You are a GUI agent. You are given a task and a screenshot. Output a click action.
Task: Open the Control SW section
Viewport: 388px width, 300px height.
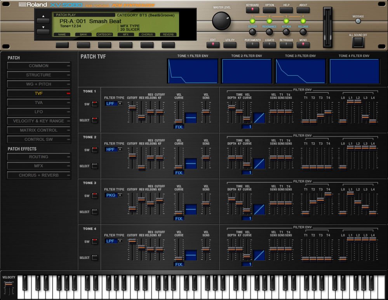pyautogui.click(x=39, y=140)
